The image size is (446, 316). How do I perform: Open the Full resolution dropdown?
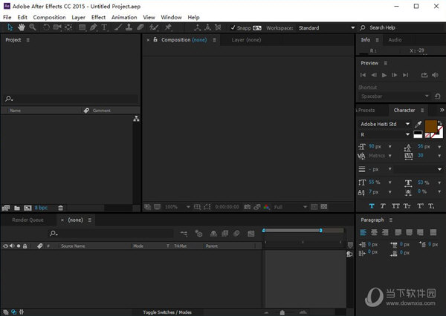291,207
